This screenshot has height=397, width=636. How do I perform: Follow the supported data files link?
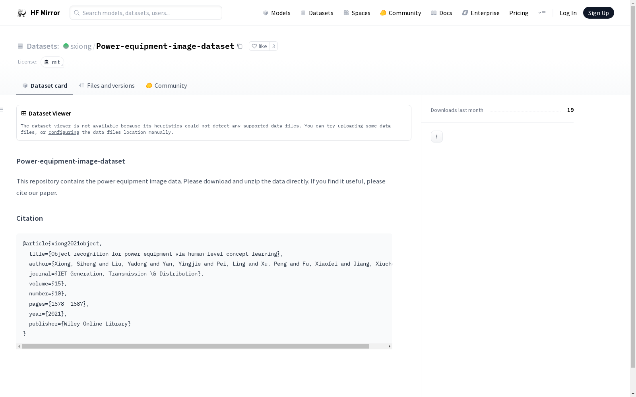click(x=271, y=126)
